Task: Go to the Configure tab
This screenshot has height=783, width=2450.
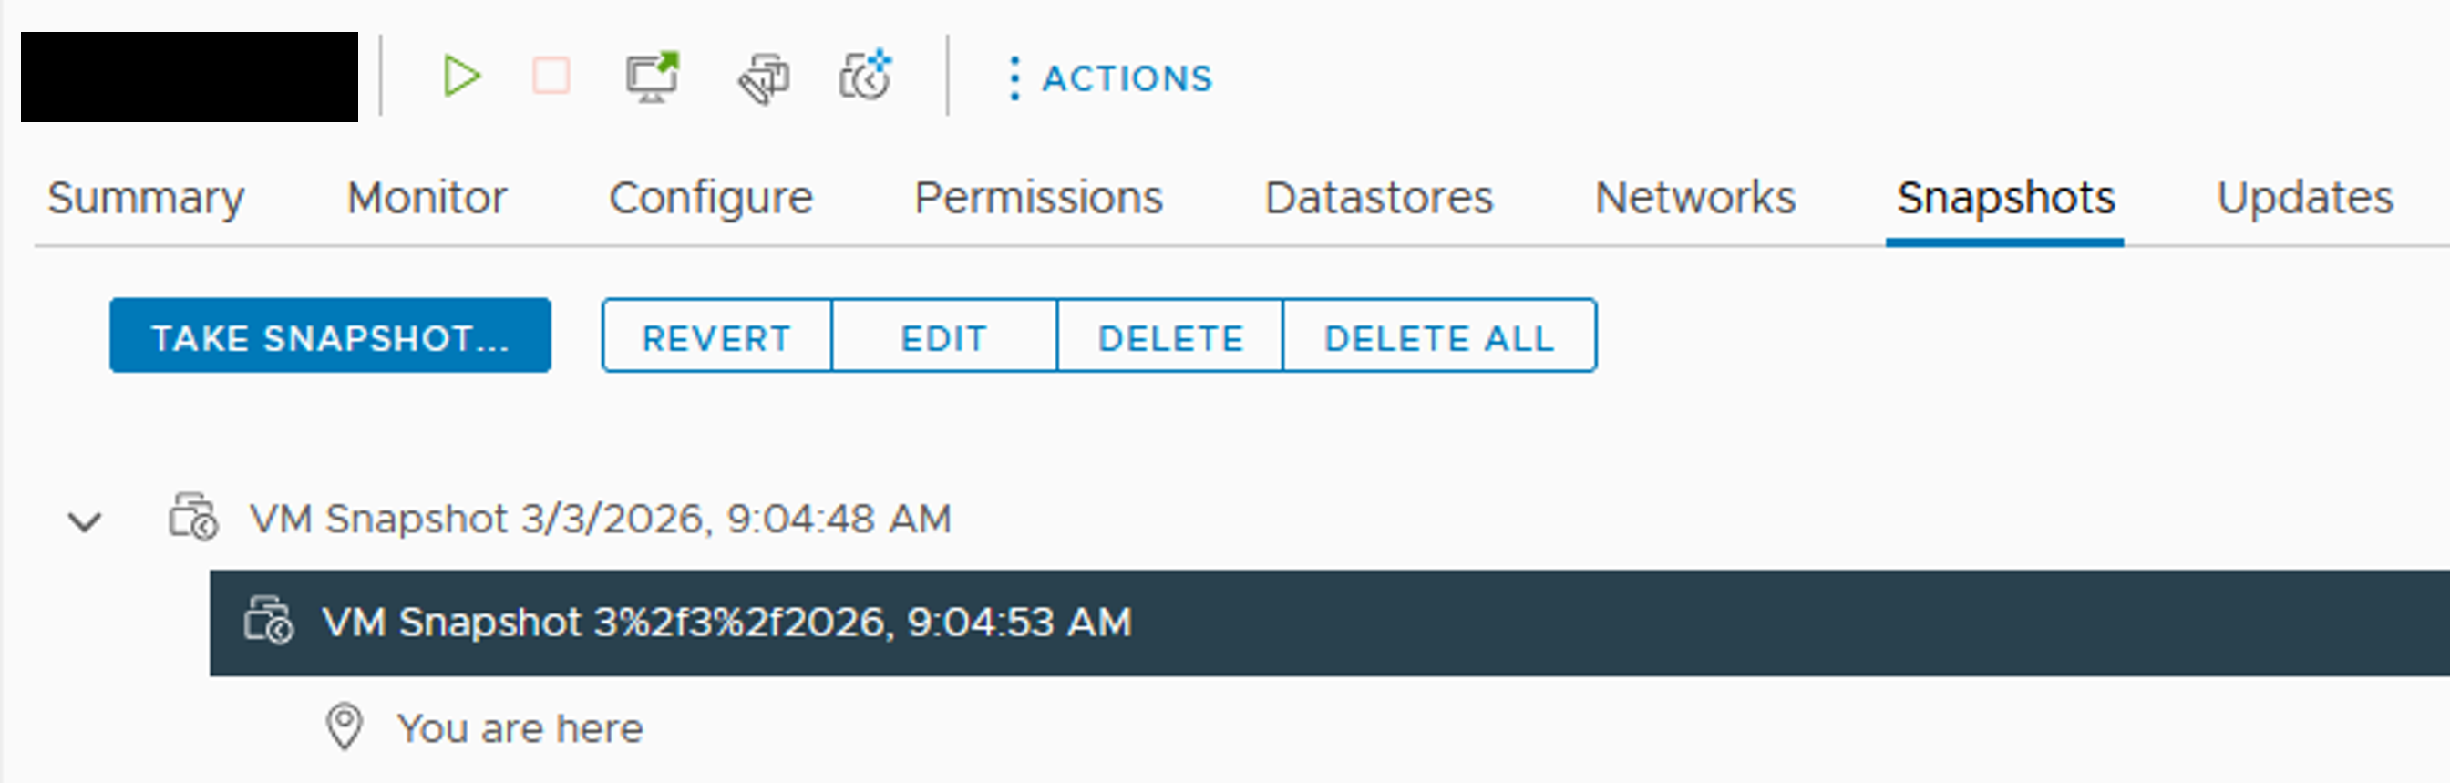Action: tap(710, 199)
